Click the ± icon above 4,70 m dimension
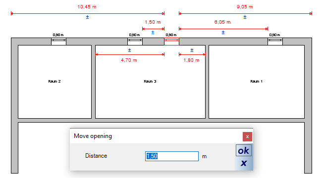The height and width of the screenshot is (178, 322). point(129,50)
